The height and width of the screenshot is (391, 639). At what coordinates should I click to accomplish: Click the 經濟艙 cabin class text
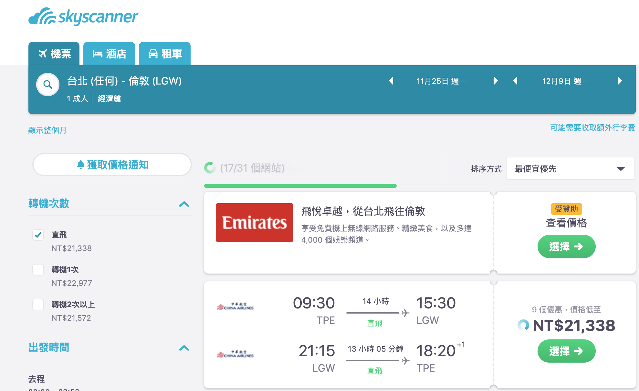pos(110,98)
